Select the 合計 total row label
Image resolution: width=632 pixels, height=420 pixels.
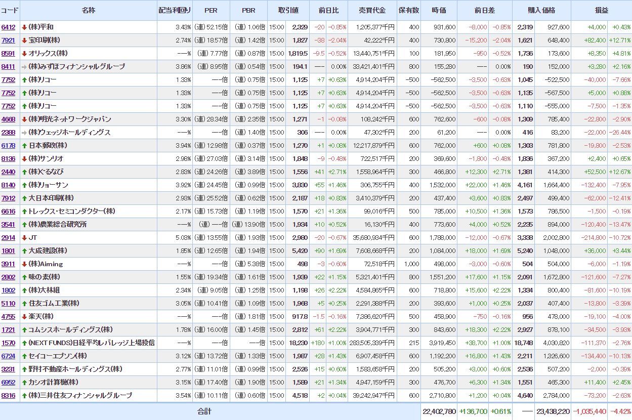[x=204, y=411]
